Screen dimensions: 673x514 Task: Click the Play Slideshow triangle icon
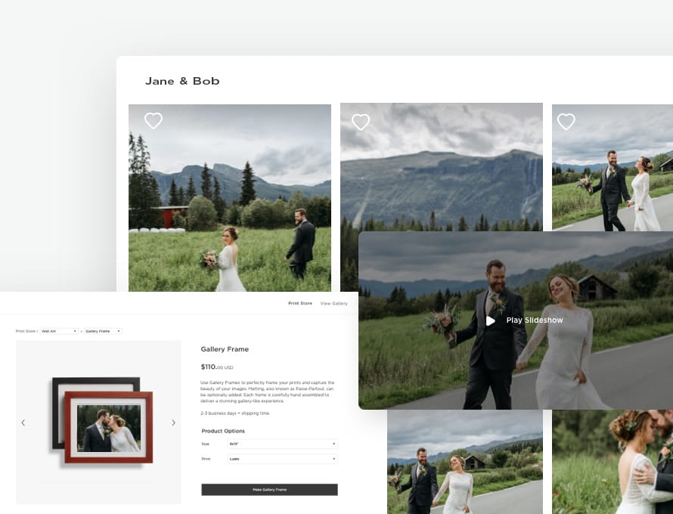click(x=491, y=320)
